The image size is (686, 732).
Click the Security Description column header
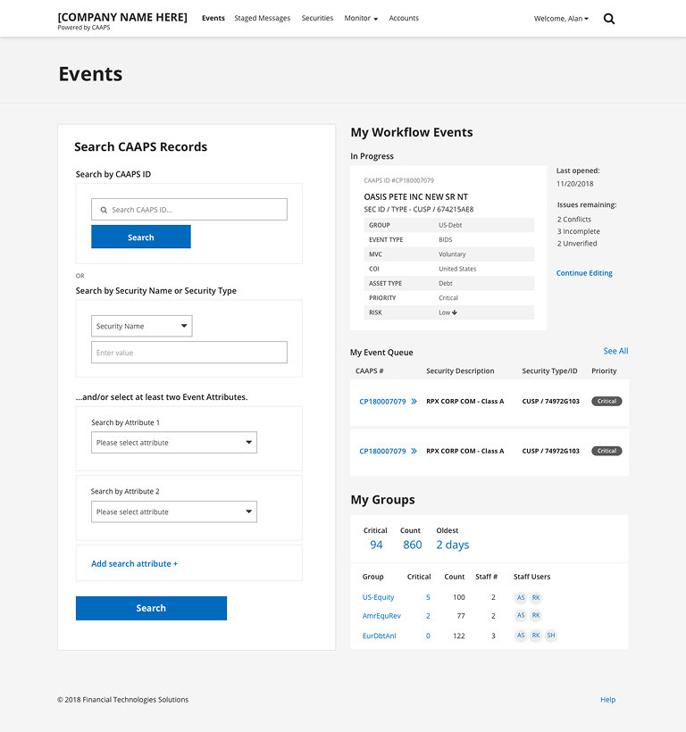(x=460, y=370)
